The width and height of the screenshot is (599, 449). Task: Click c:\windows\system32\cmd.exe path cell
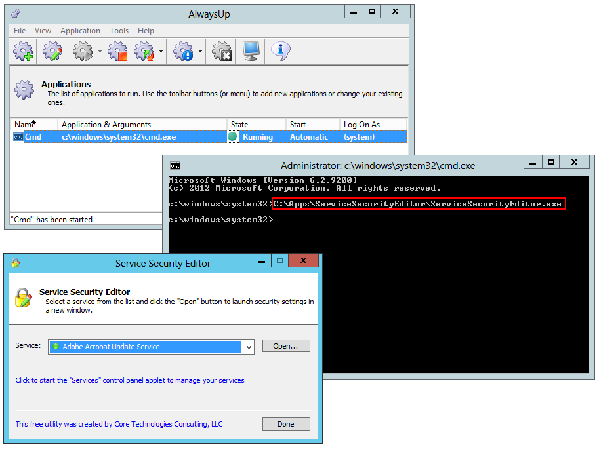click(x=119, y=137)
